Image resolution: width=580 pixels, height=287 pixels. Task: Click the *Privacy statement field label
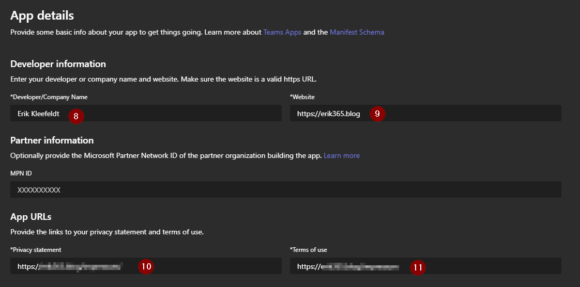(x=36, y=250)
